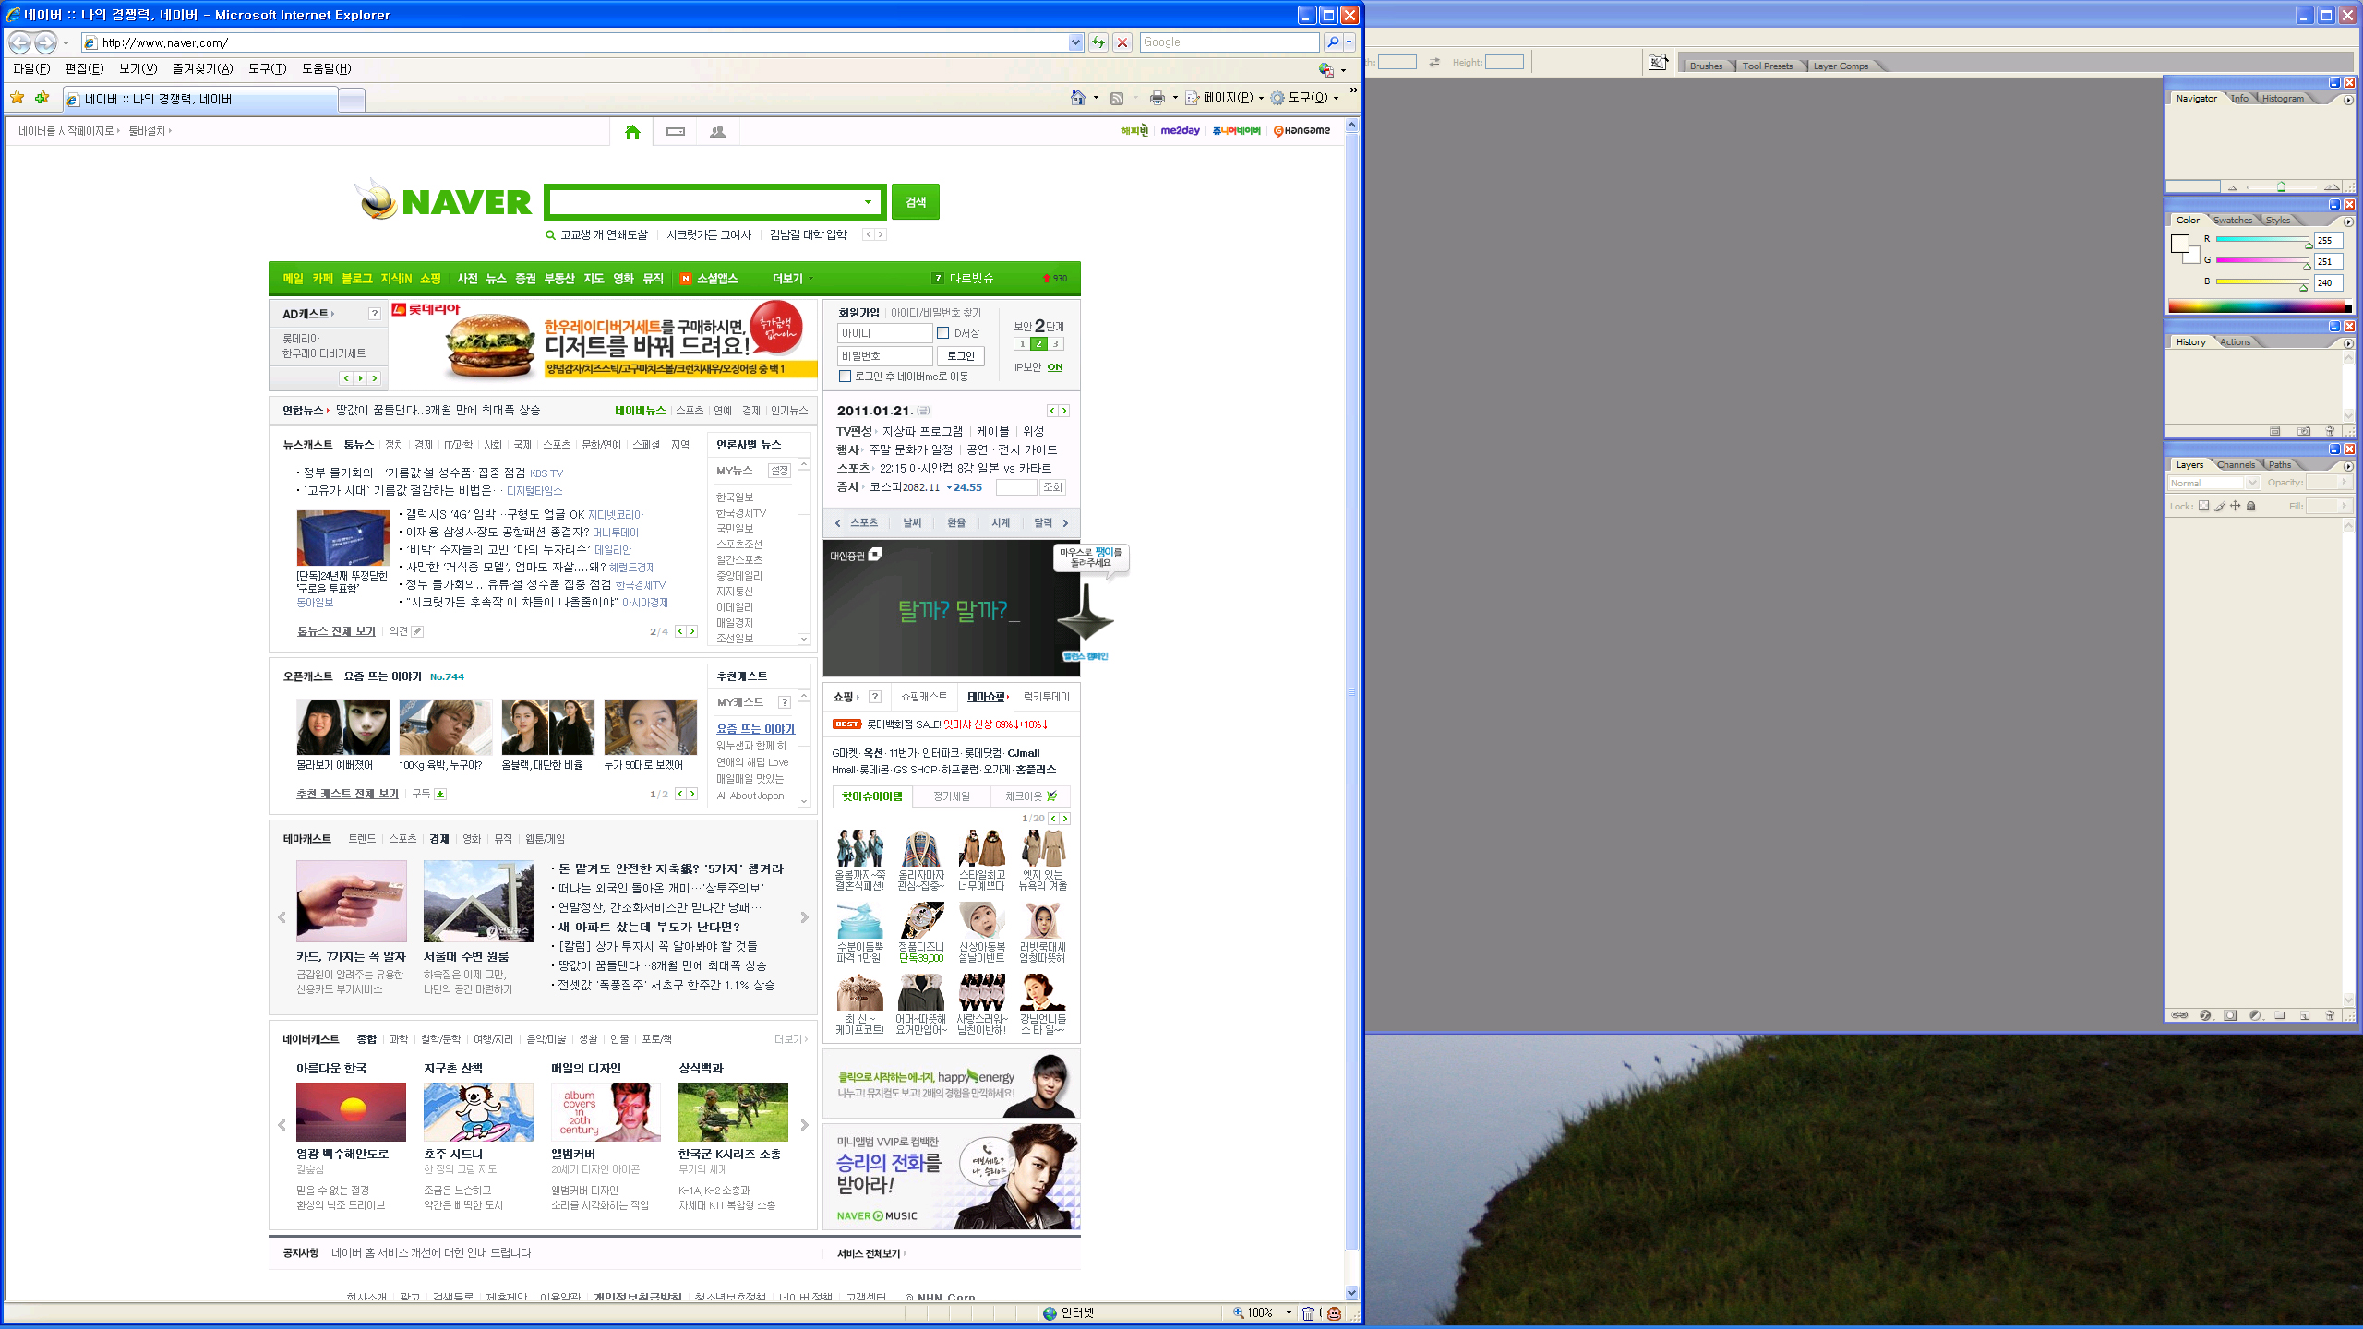This screenshot has width=2363, height=1329.
Task: Click the lock position move icon in Layers panel
Action: pyautogui.click(x=2236, y=506)
